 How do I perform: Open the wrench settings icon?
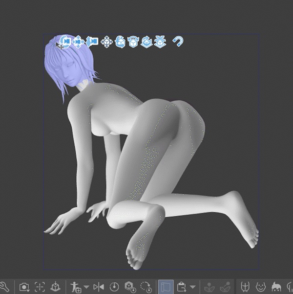[4, 287]
